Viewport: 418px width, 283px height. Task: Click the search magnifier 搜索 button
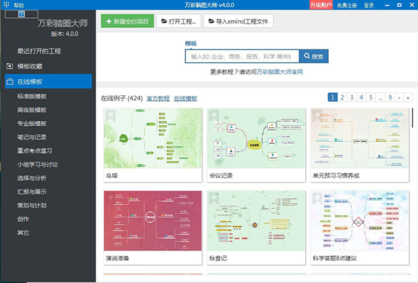coord(313,56)
